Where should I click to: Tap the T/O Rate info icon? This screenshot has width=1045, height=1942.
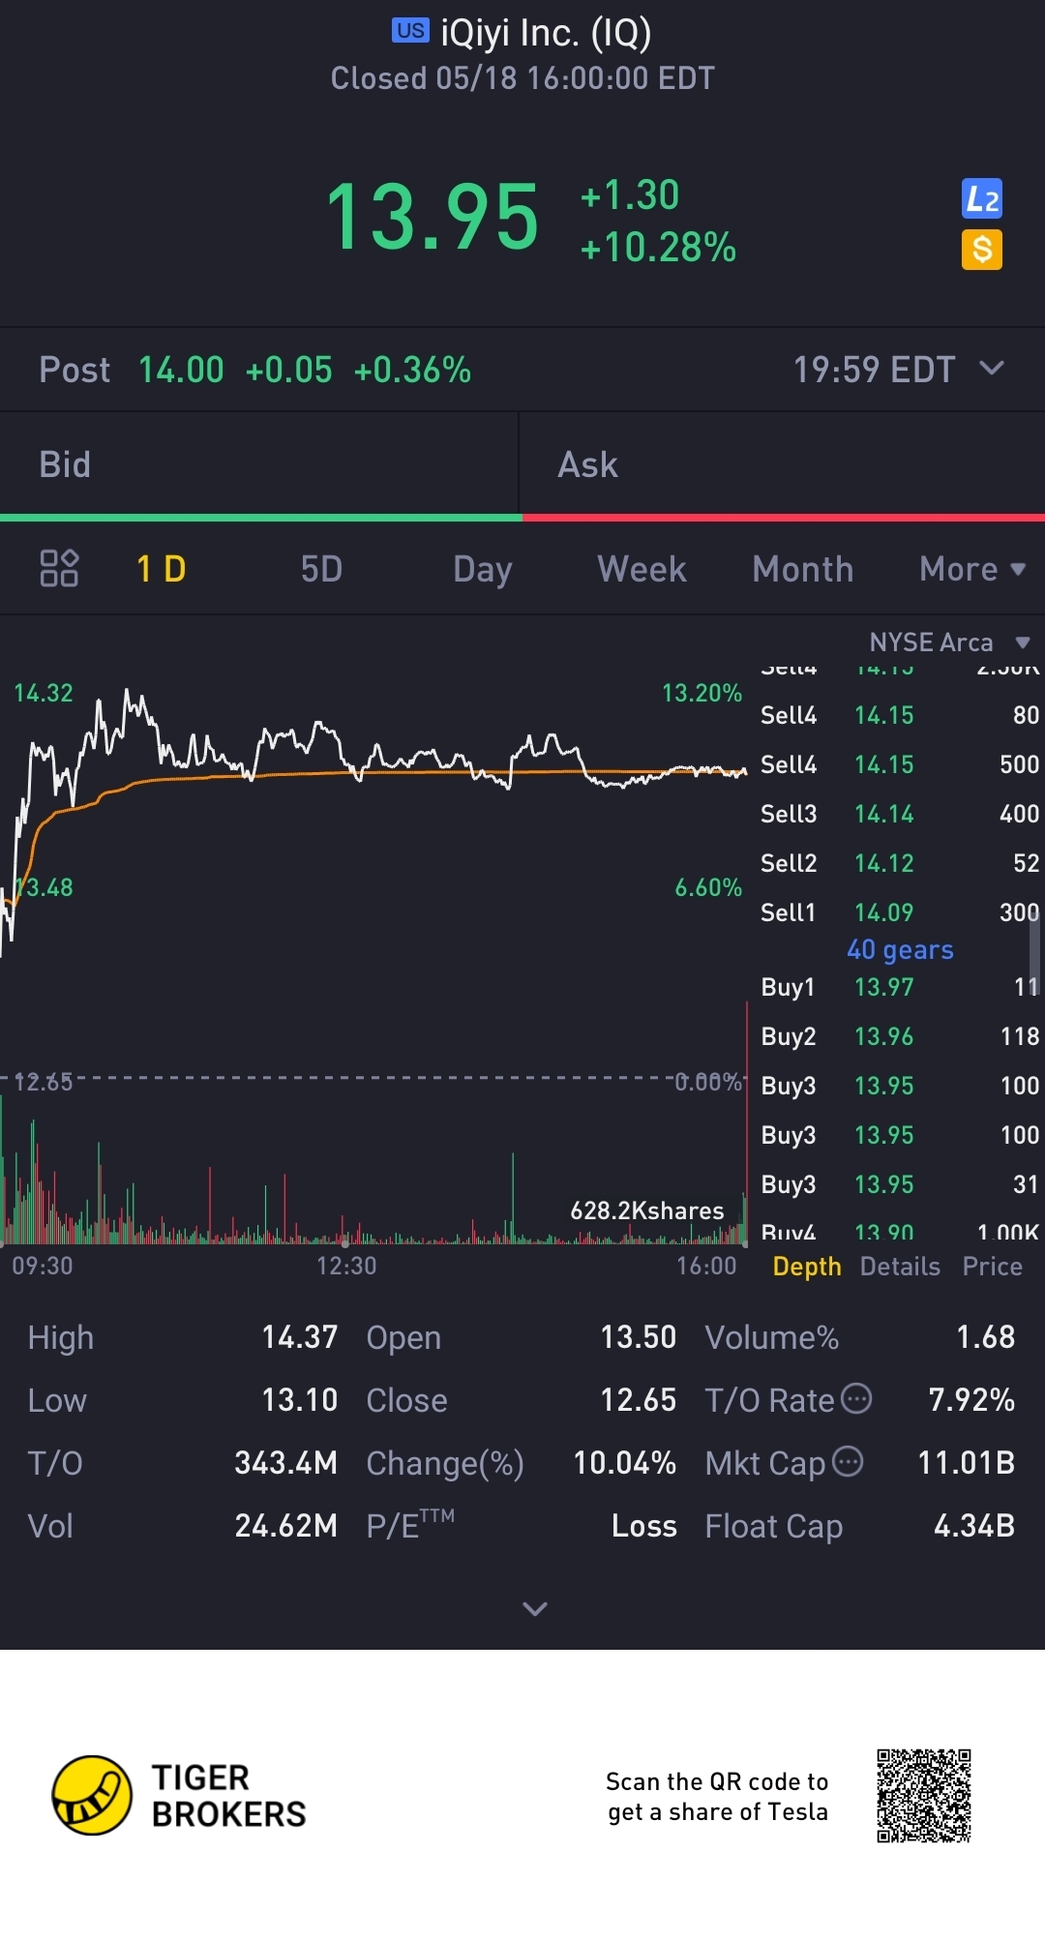(x=856, y=1398)
